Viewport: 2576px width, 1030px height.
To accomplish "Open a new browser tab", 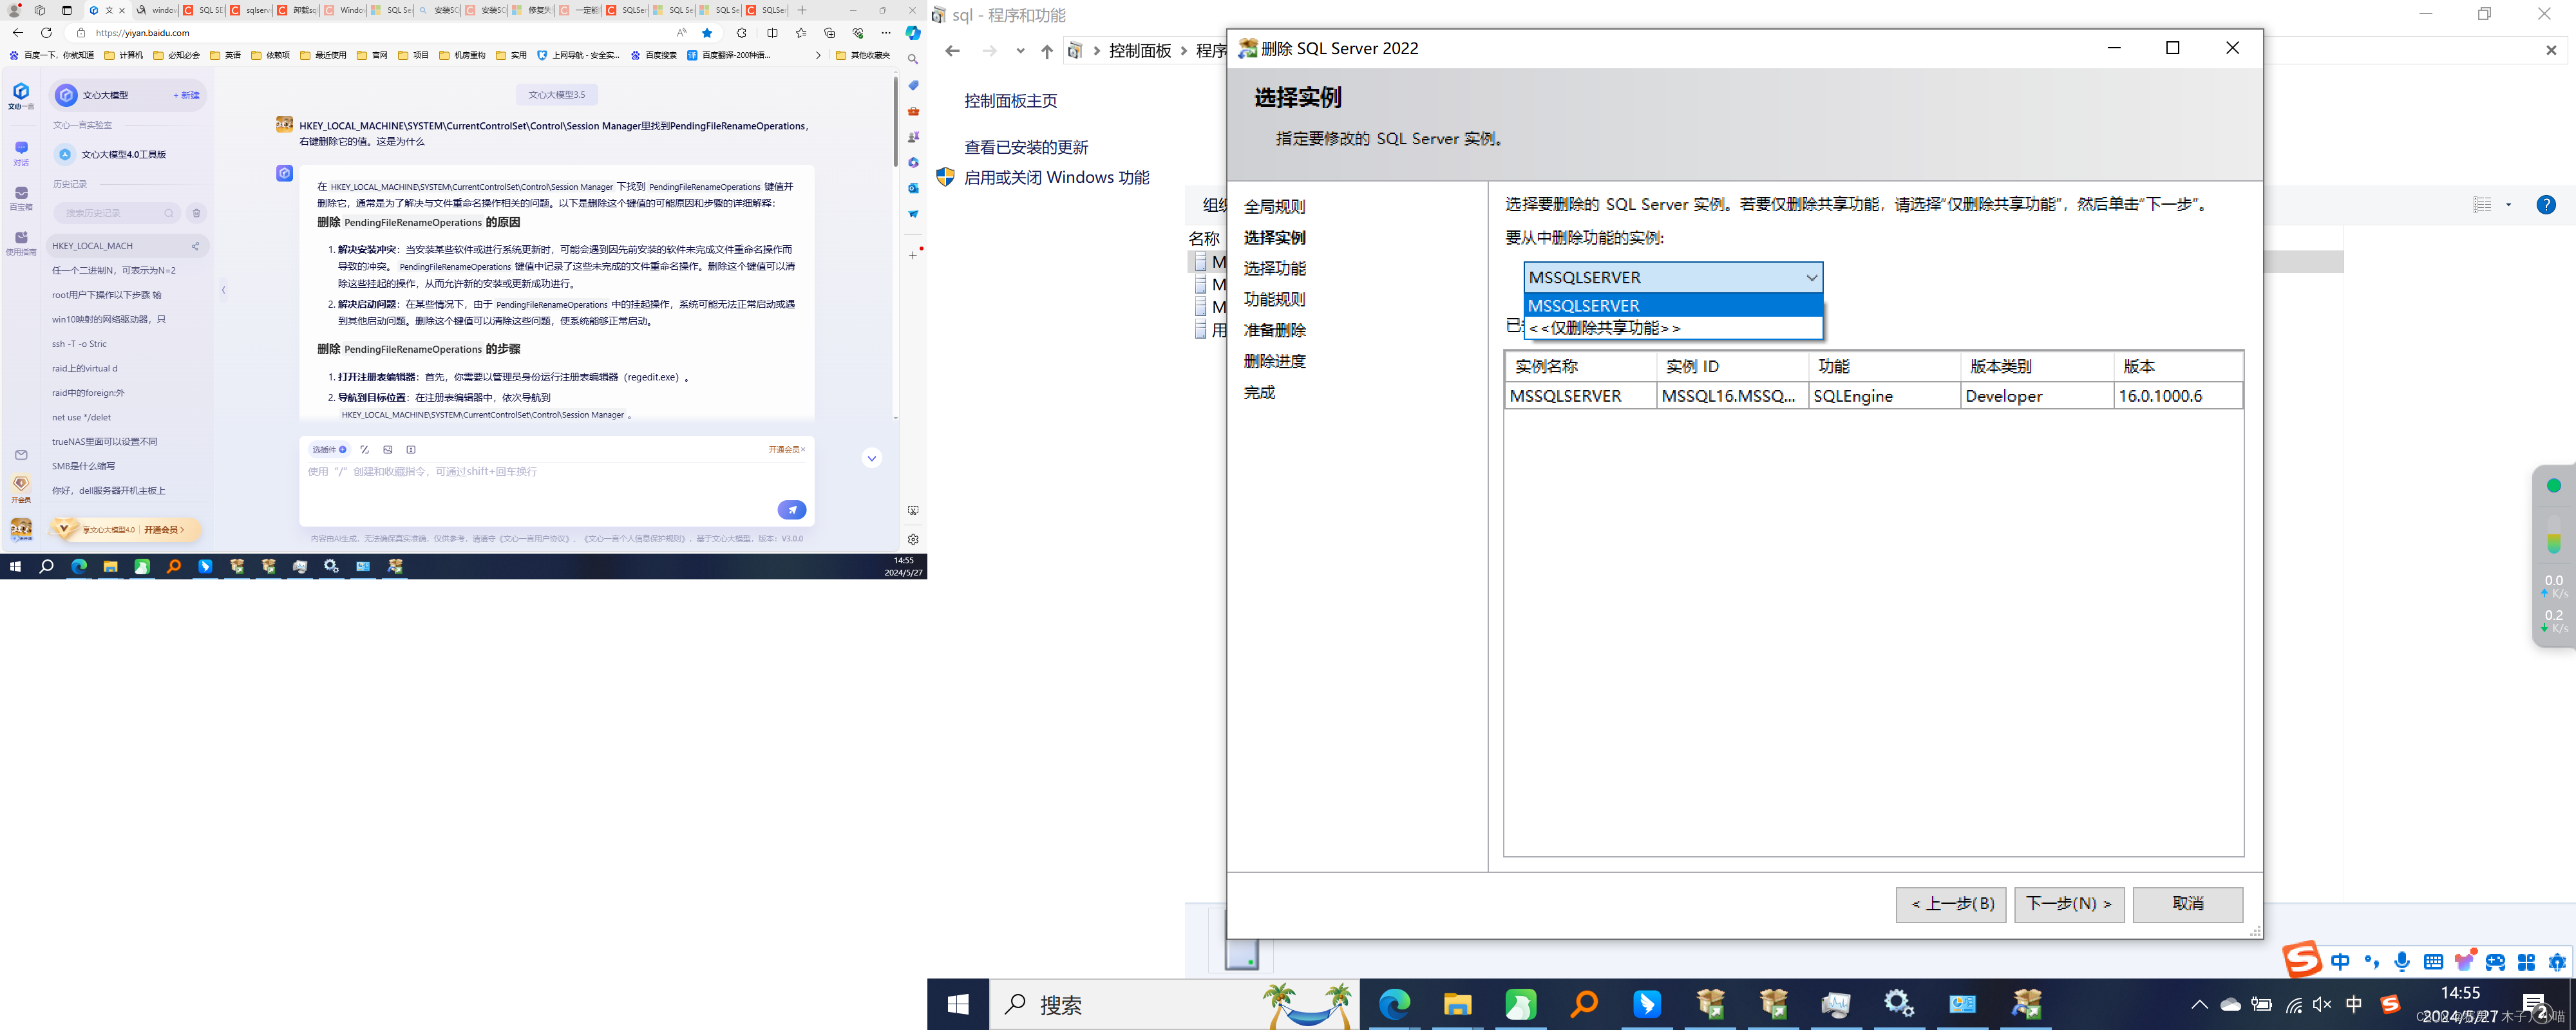I will tap(801, 10).
